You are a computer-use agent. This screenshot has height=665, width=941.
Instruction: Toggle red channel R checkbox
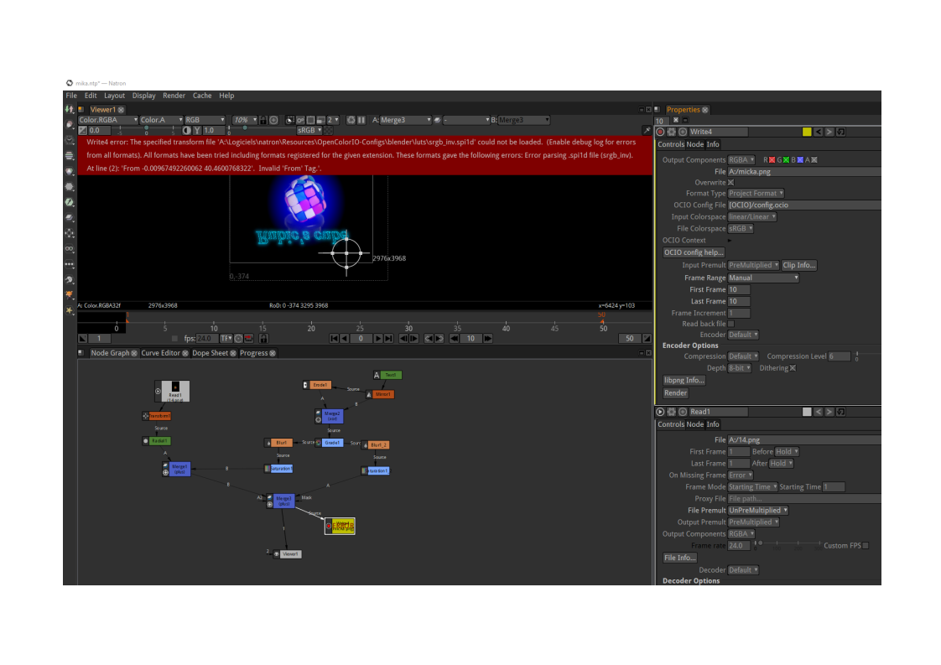[x=772, y=160]
